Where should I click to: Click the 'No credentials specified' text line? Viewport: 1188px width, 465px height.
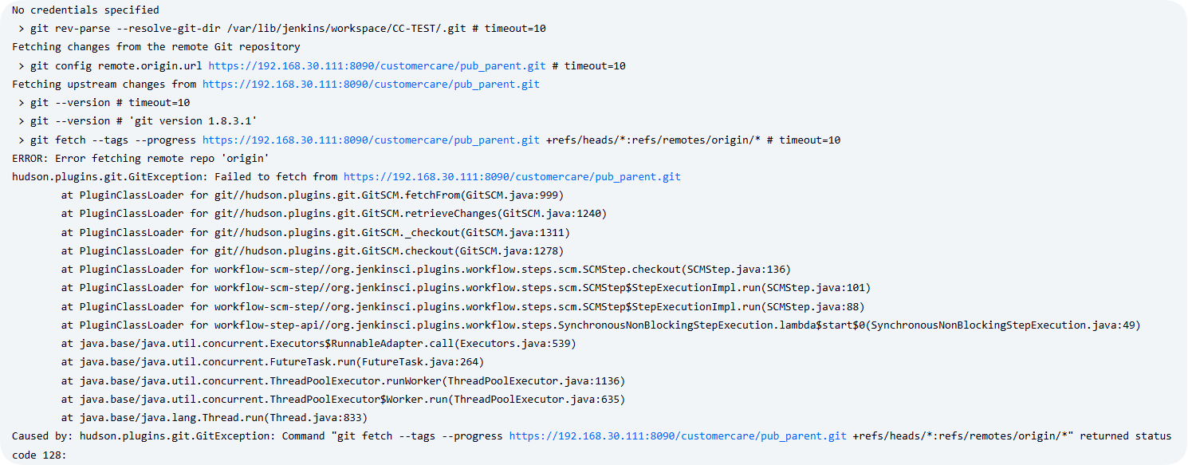85,10
